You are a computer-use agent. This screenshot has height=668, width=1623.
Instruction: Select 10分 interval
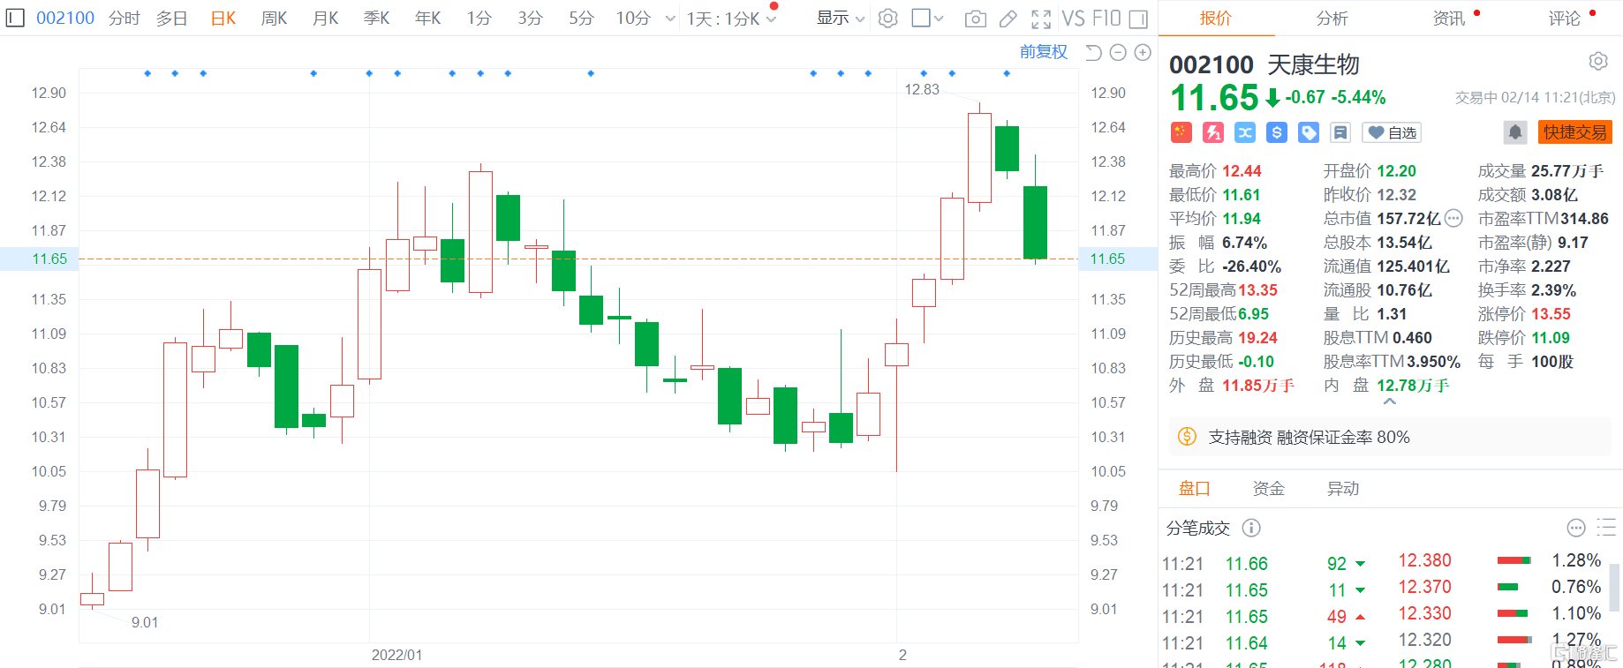click(633, 18)
